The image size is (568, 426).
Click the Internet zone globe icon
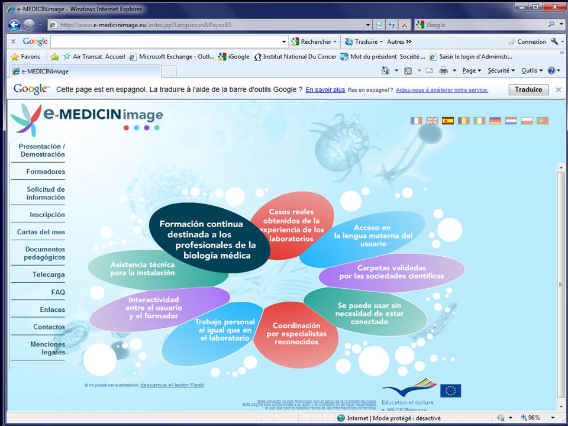pos(341,418)
